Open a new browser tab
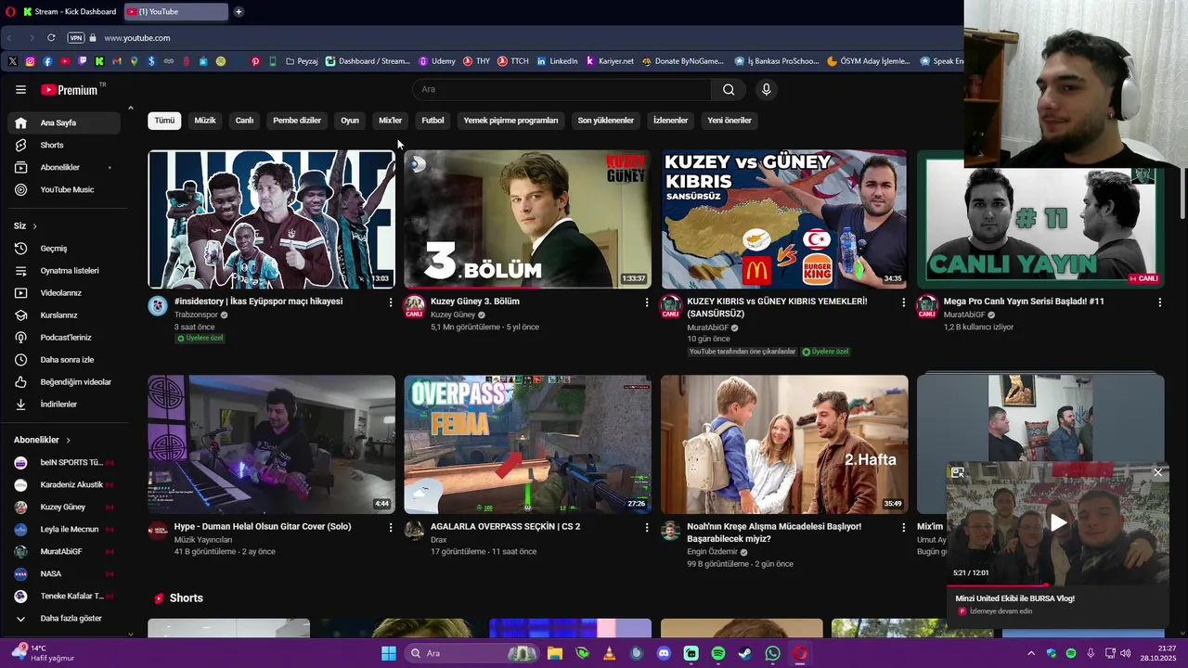 (239, 11)
